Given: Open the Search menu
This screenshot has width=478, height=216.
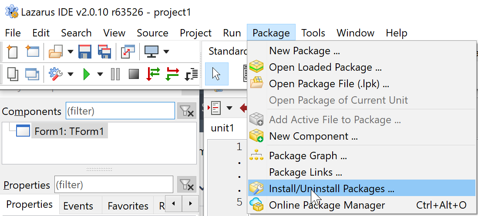Looking at the screenshot, I should pos(76,33).
